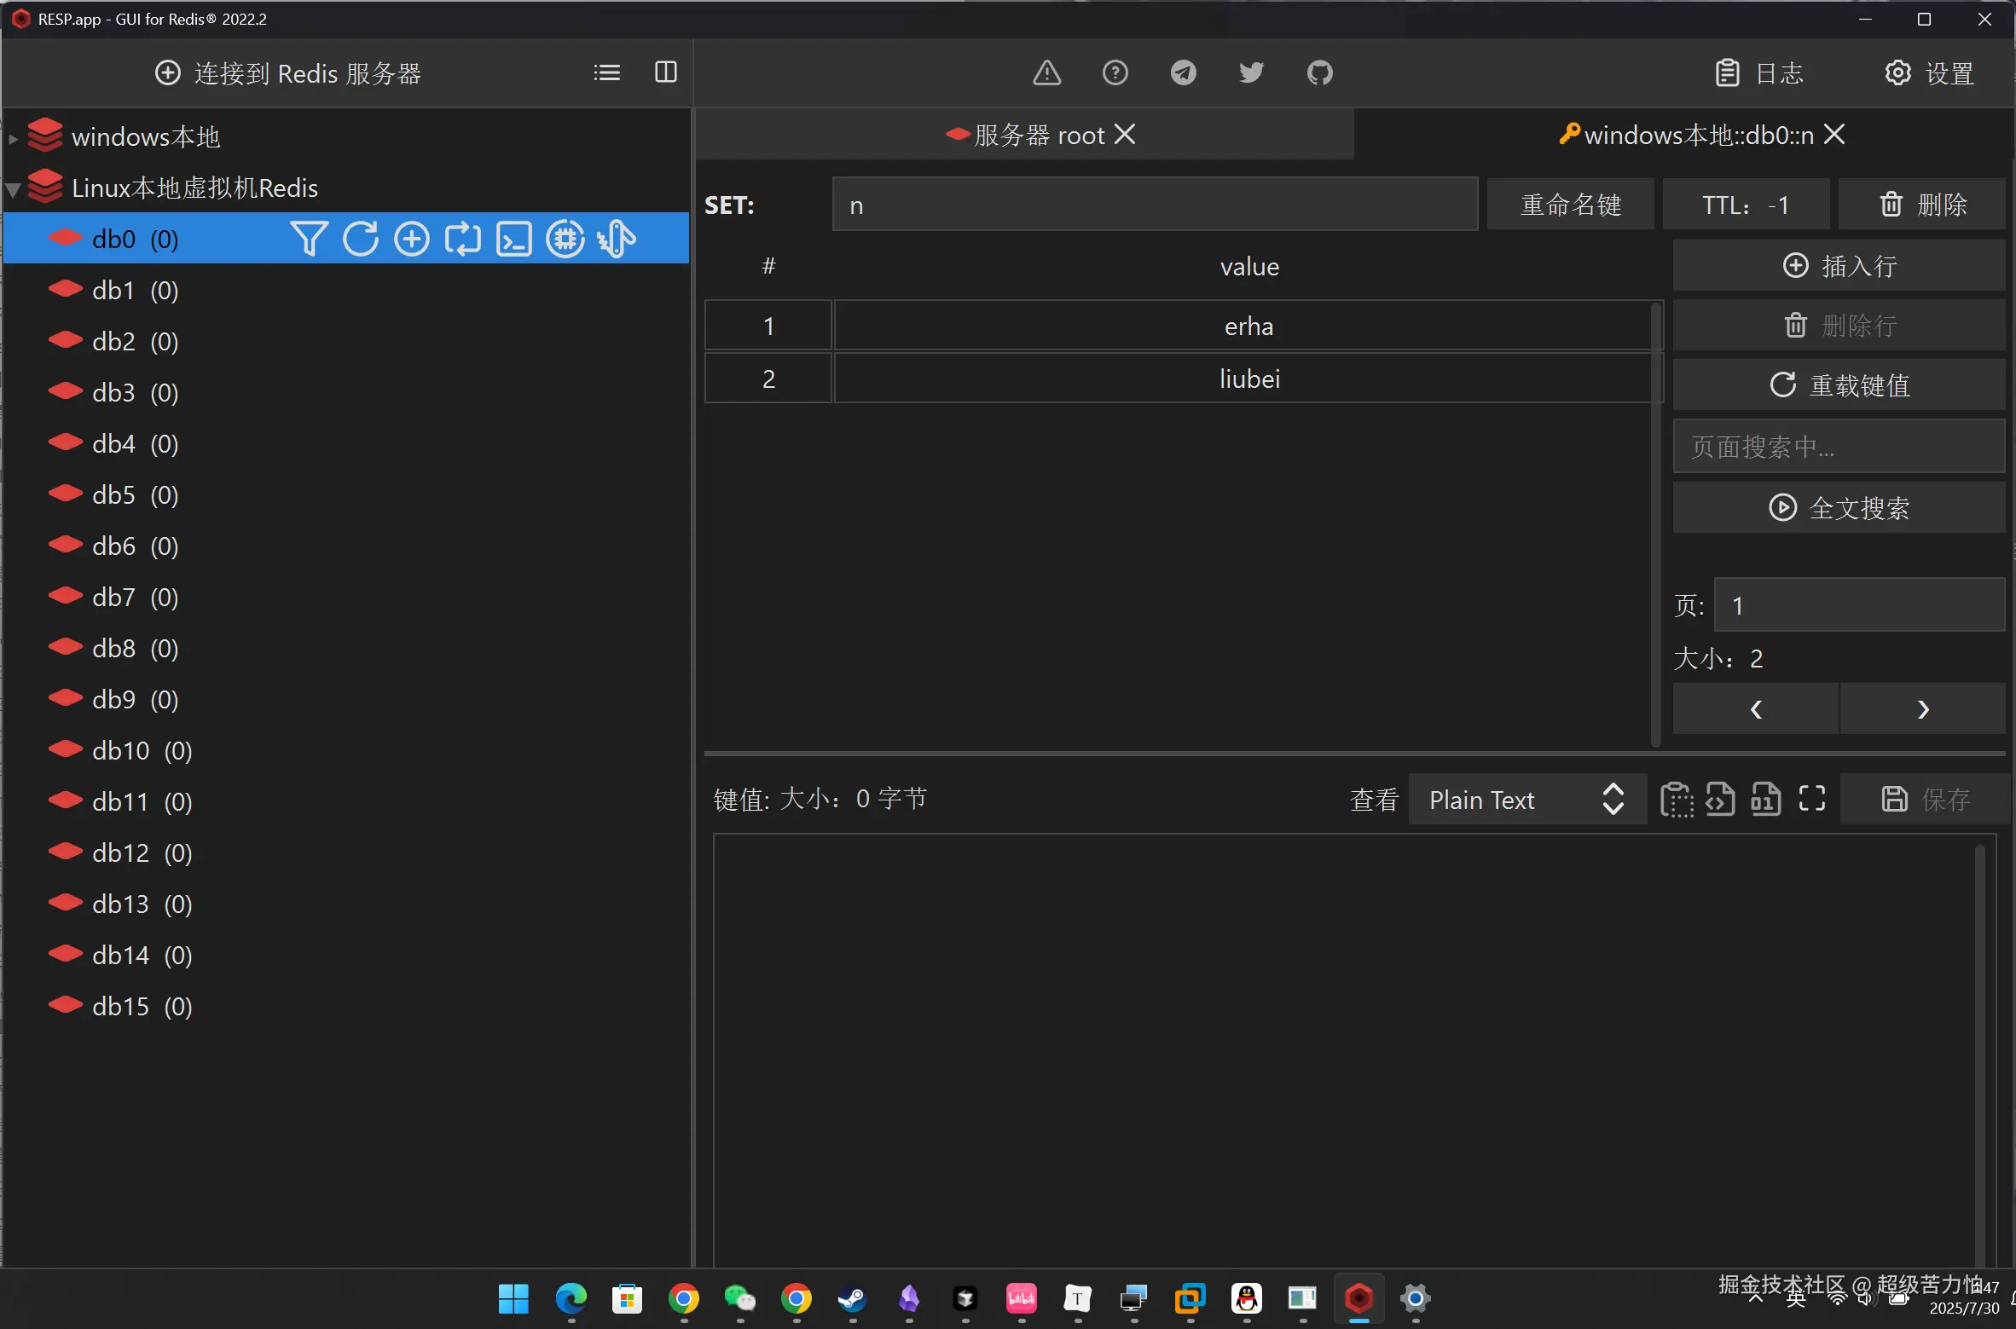Open the bulk operations knife icon on db0
Image resolution: width=2016 pixels, height=1329 pixels.
point(616,239)
